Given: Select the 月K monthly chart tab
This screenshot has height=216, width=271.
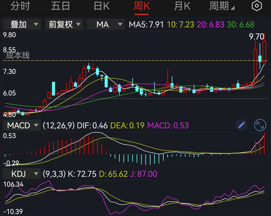Looking at the screenshot, I should 182,6.
